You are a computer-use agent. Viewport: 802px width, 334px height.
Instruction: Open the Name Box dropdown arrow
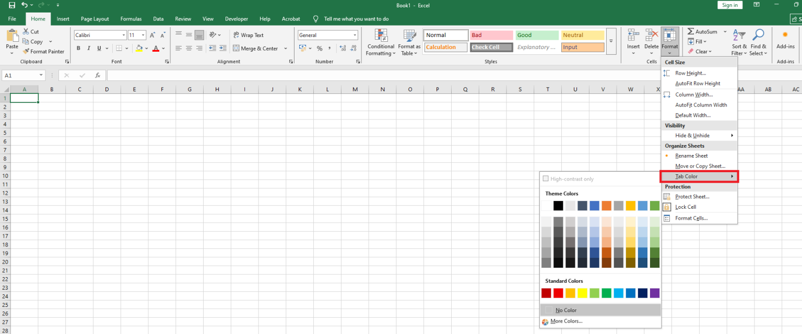pos(41,76)
